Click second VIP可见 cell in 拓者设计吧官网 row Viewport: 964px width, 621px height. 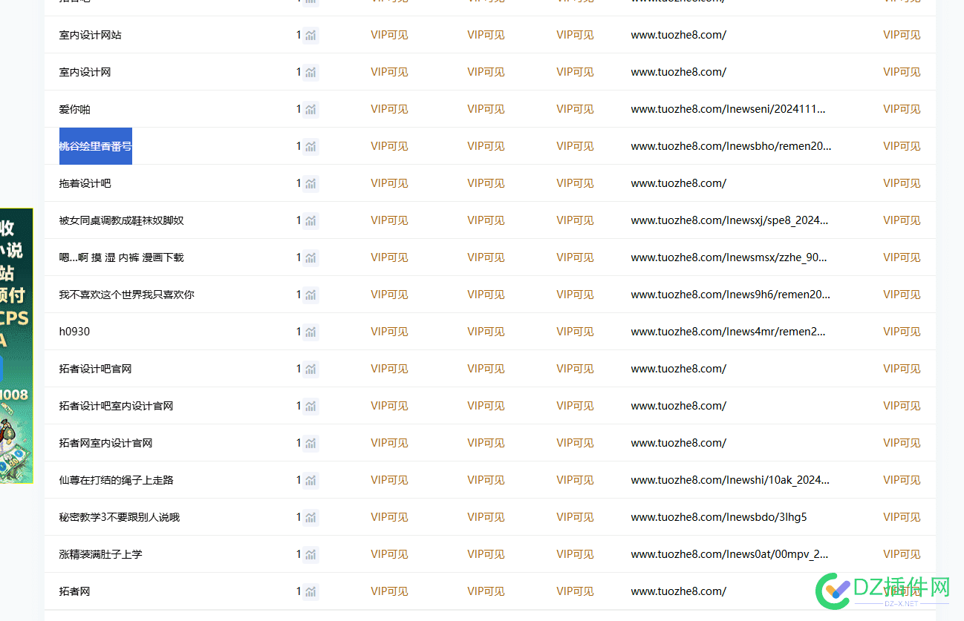(x=486, y=369)
